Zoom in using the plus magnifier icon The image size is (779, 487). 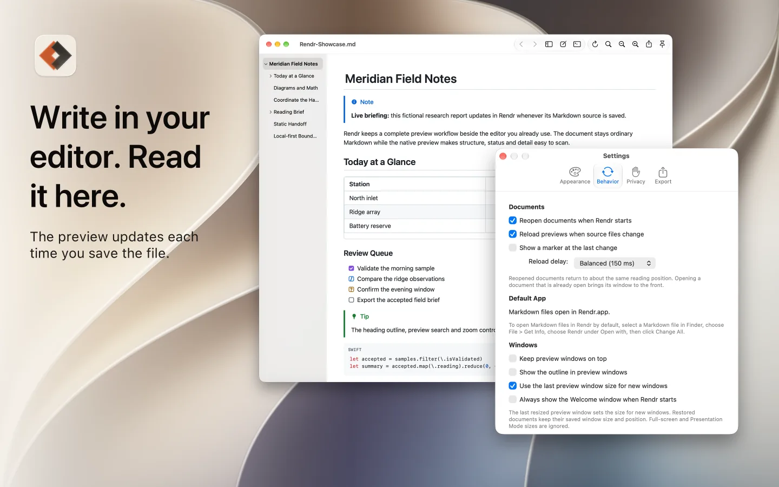[635, 44]
